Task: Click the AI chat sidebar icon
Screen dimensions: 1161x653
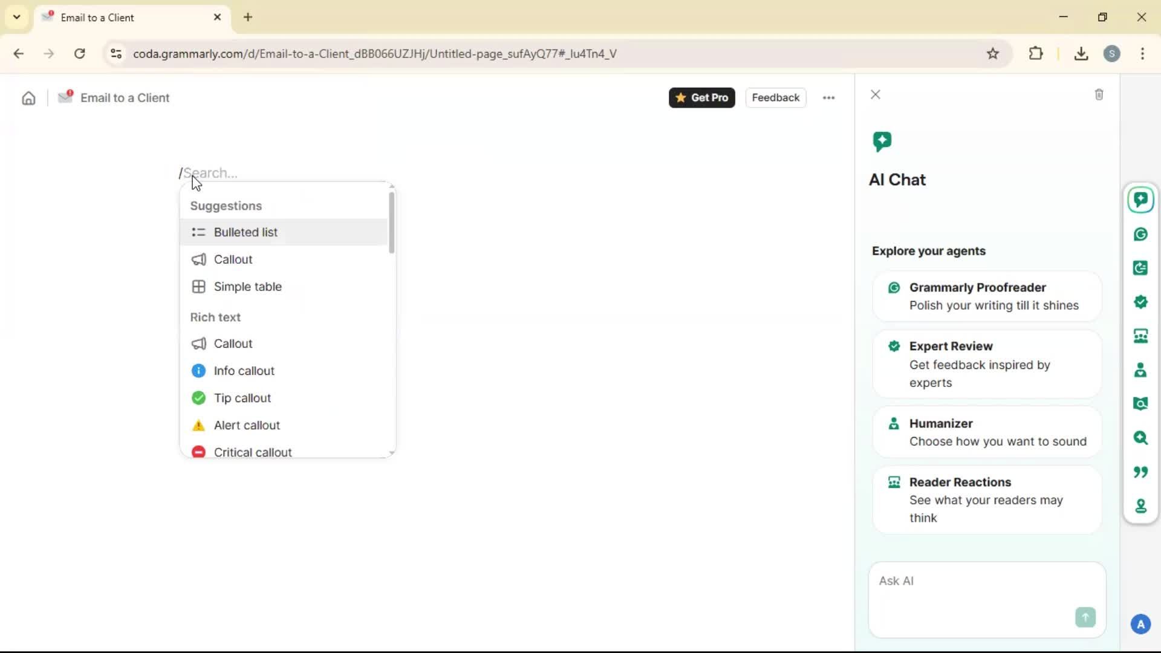Action: tap(1140, 200)
